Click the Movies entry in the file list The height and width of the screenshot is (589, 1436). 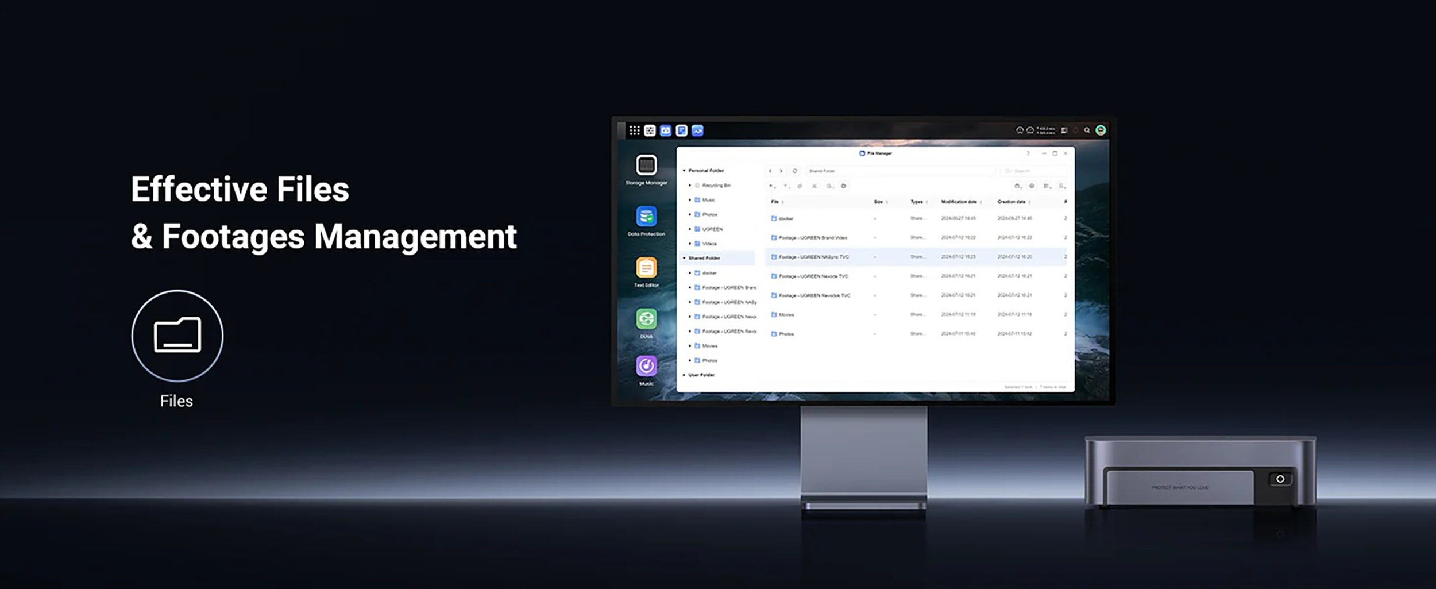click(786, 315)
